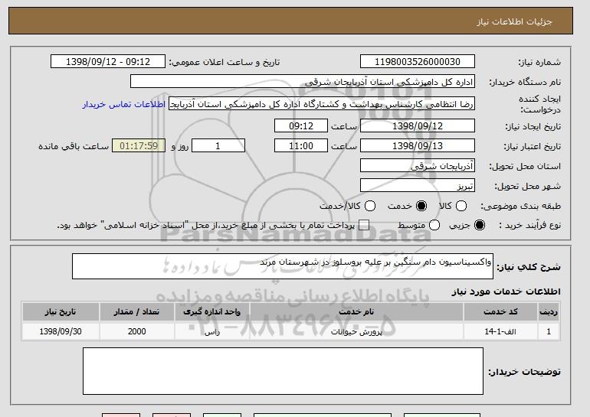
Task: Click the delivery city field تبریز
Action: (x=418, y=186)
